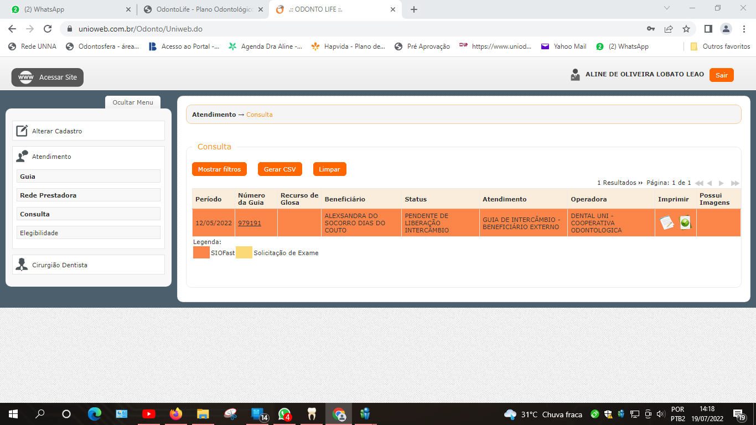
Task: Click the Atendimento speech bubble icon
Action: point(22,157)
